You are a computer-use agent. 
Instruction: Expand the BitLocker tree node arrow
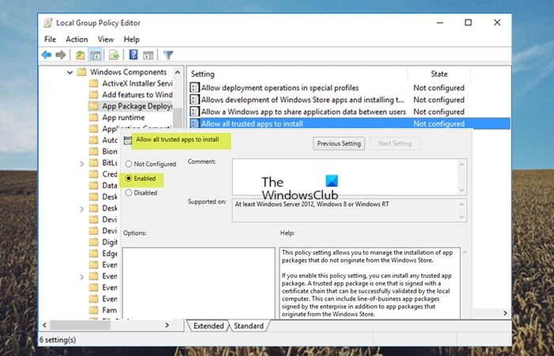pyautogui.click(x=82, y=163)
